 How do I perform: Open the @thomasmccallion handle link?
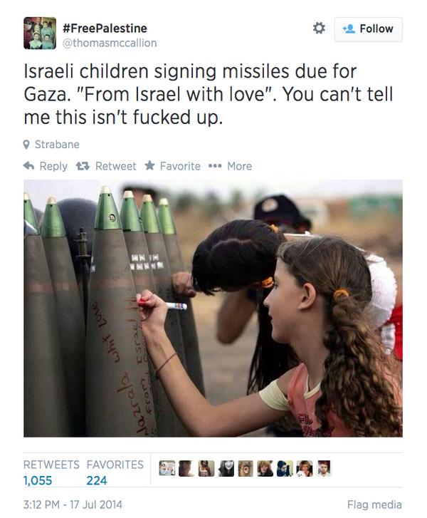tap(110, 43)
